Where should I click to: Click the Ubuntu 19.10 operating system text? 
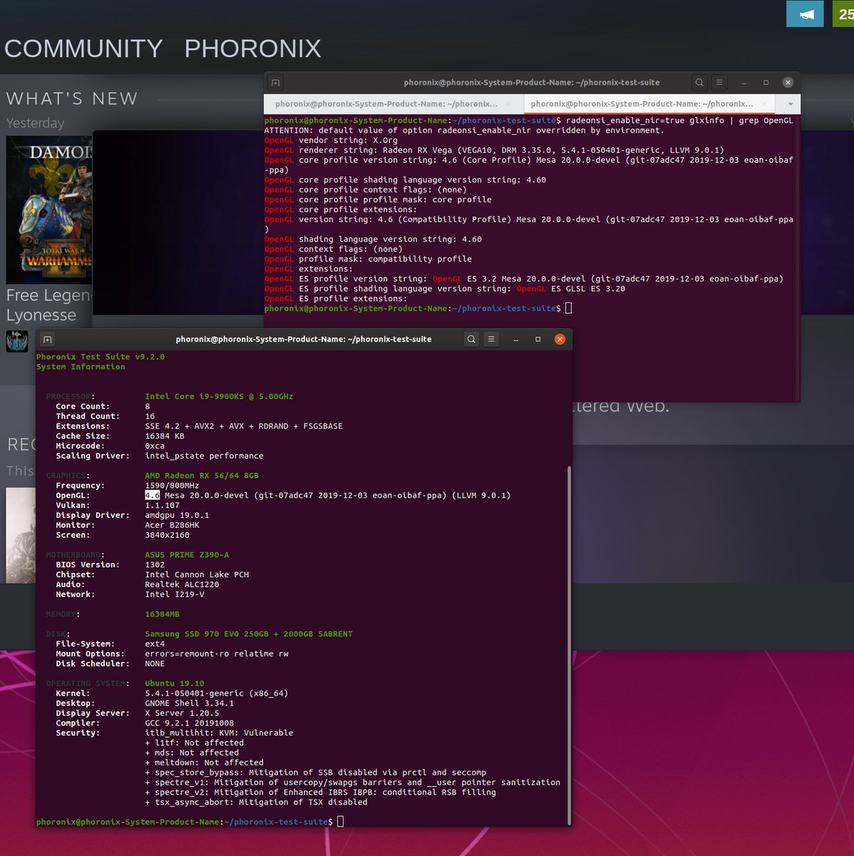[175, 683]
